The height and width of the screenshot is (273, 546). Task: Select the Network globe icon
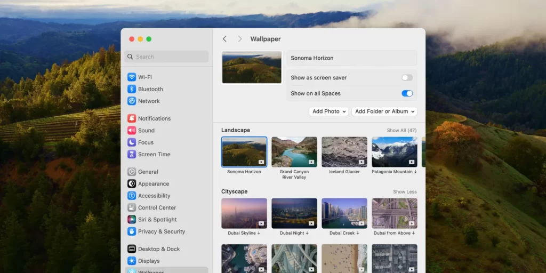132,101
